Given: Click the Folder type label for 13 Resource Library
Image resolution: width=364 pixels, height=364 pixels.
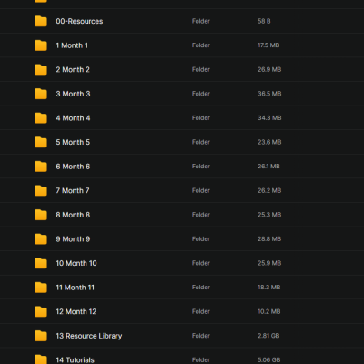Looking at the screenshot, I should click(201, 336).
